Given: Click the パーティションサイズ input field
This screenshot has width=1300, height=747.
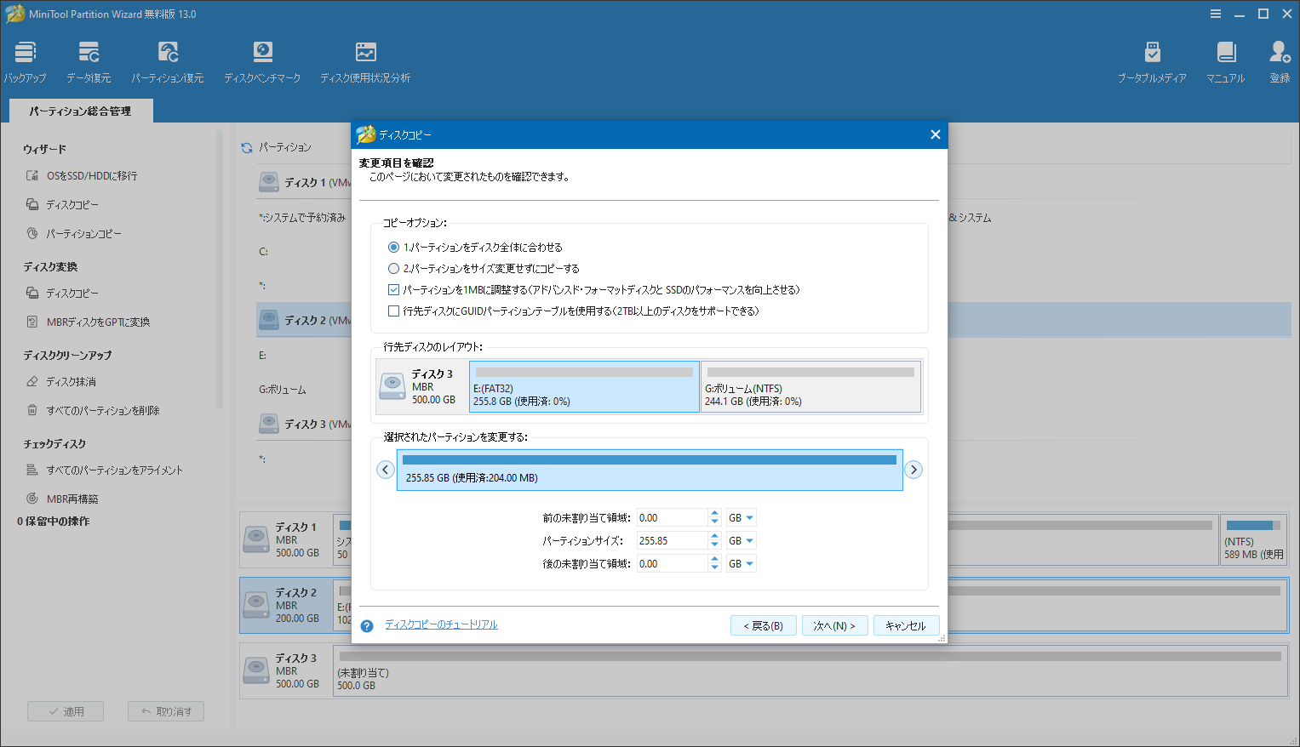Looking at the screenshot, I should coord(672,539).
